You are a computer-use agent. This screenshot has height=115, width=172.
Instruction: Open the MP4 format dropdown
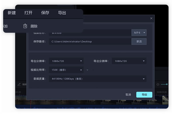coord(139,33)
